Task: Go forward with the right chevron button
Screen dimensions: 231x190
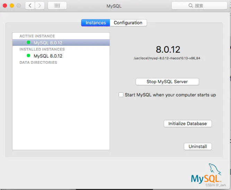Action: coord(40,6)
